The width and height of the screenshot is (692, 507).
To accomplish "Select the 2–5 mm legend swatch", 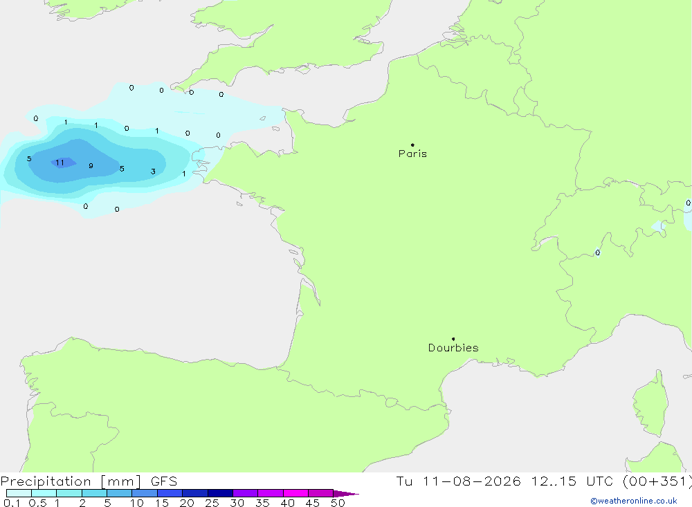I will (x=94, y=493).
